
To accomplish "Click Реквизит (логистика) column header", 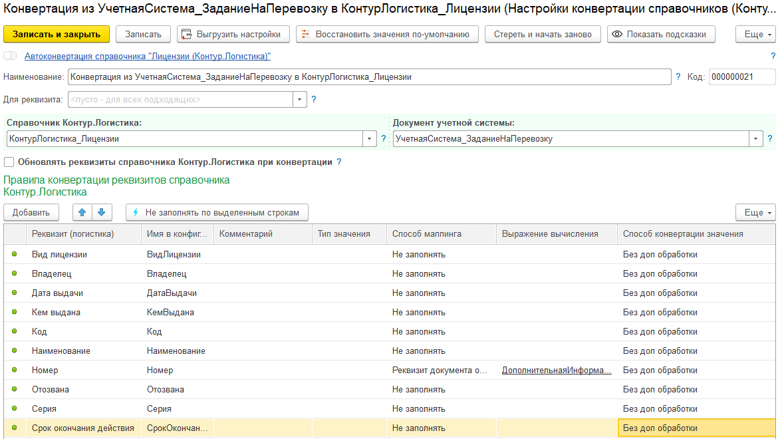I will pos(83,233).
